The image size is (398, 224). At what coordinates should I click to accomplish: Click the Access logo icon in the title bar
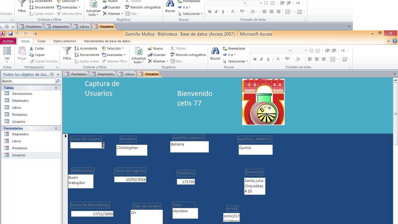pos(3,34)
